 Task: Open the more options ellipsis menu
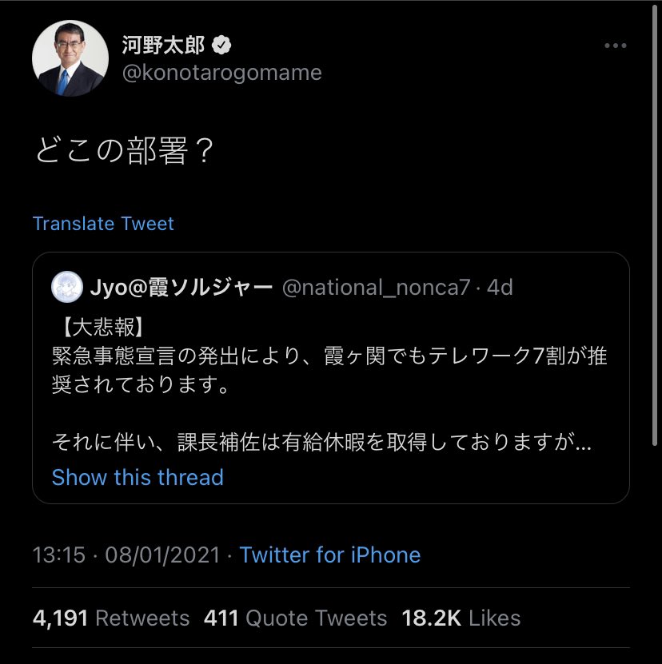tap(614, 46)
